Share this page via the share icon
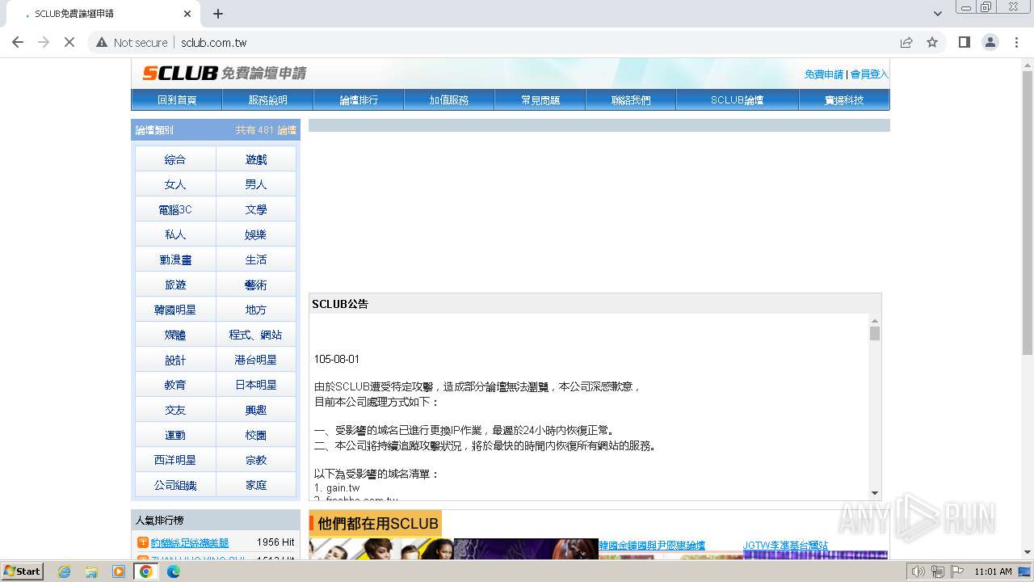1034x582 pixels. 906,42
